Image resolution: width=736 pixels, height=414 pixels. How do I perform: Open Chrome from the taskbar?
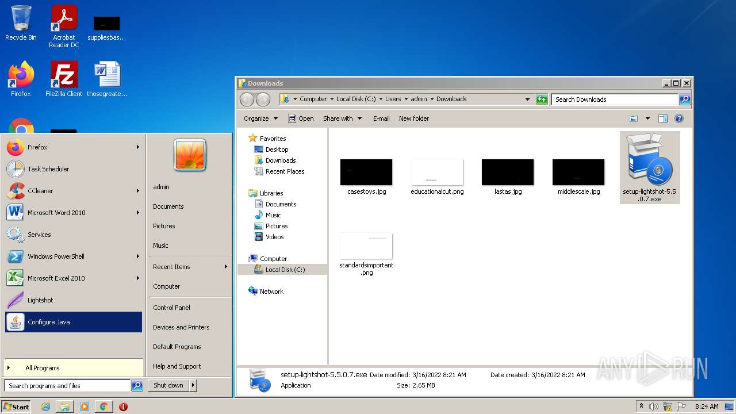click(103, 407)
